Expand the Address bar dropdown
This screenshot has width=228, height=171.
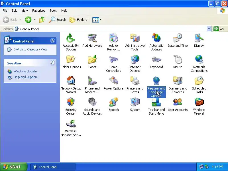click(209, 29)
